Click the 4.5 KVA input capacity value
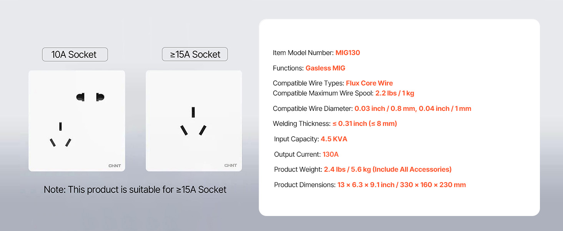 (334, 139)
